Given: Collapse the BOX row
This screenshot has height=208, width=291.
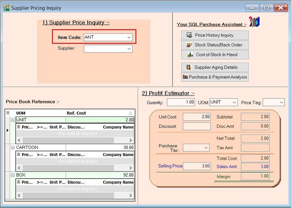Looking at the screenshot, I should tap(13, 175).
